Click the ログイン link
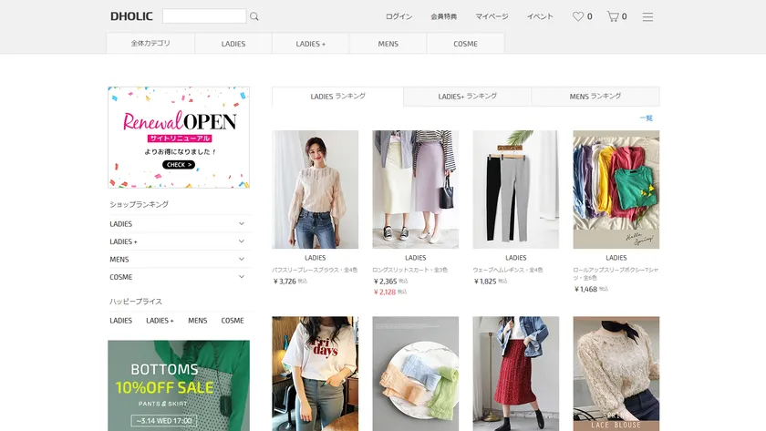The image size is (766, 431). (x=399, y=16)
